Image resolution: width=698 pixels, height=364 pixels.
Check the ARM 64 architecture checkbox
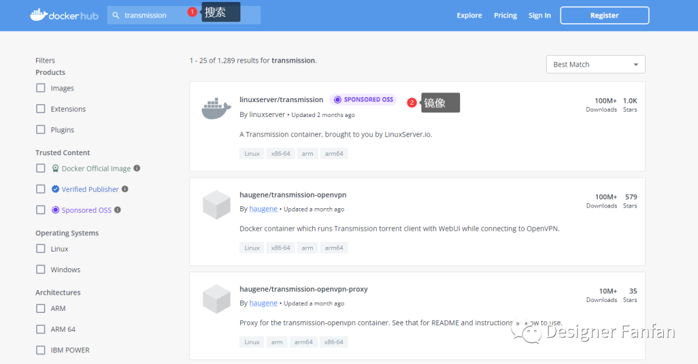click(x=41, y=329)
